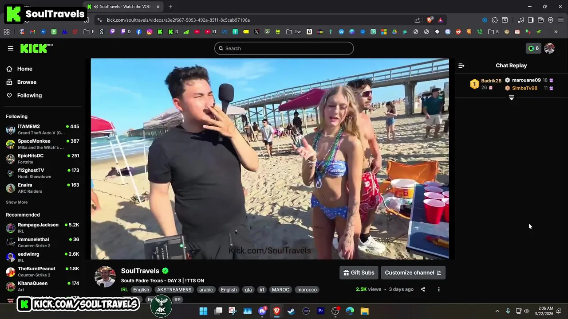Open the Kicks balance showing 6
The image size is (568, 319).
pyautogui.click(x=533, y=48)
